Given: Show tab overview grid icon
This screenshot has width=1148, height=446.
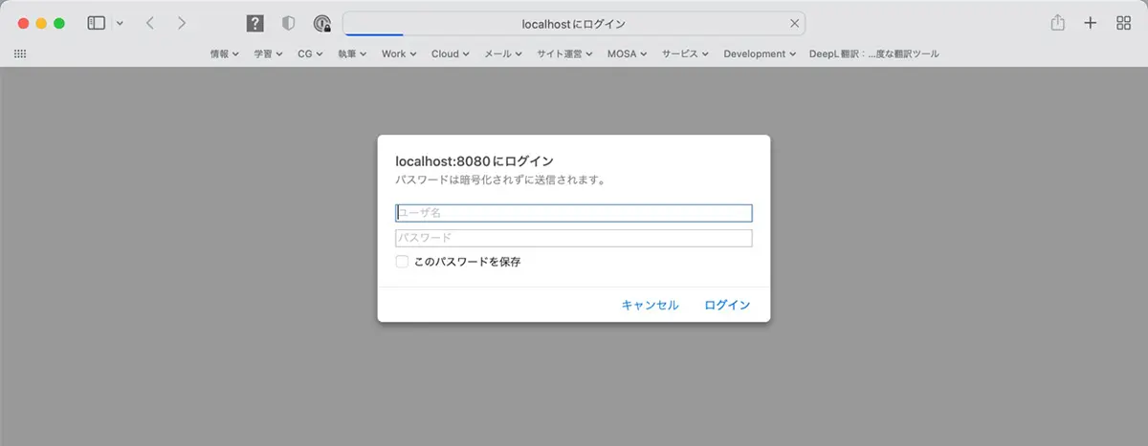Looking at the screenshot, I should pyautogui.click(x=1123, y=23).
